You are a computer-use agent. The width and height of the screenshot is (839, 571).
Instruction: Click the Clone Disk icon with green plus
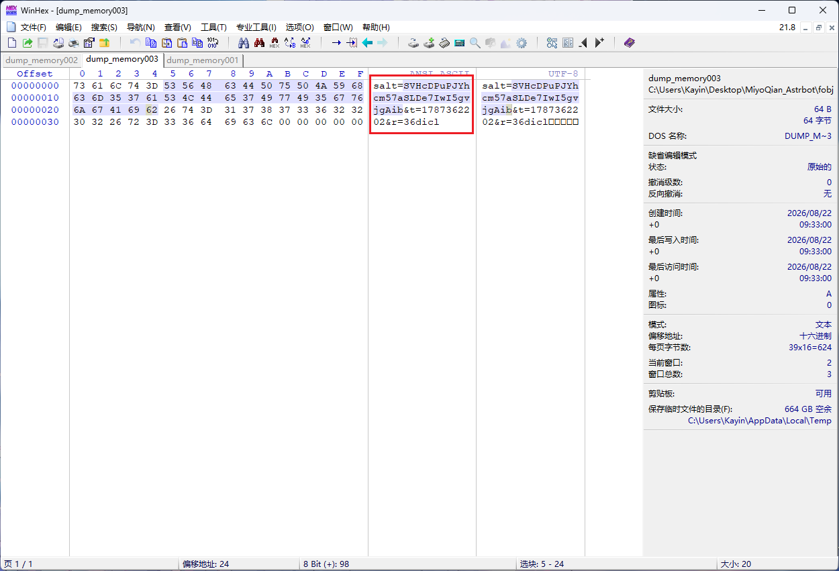429,43
